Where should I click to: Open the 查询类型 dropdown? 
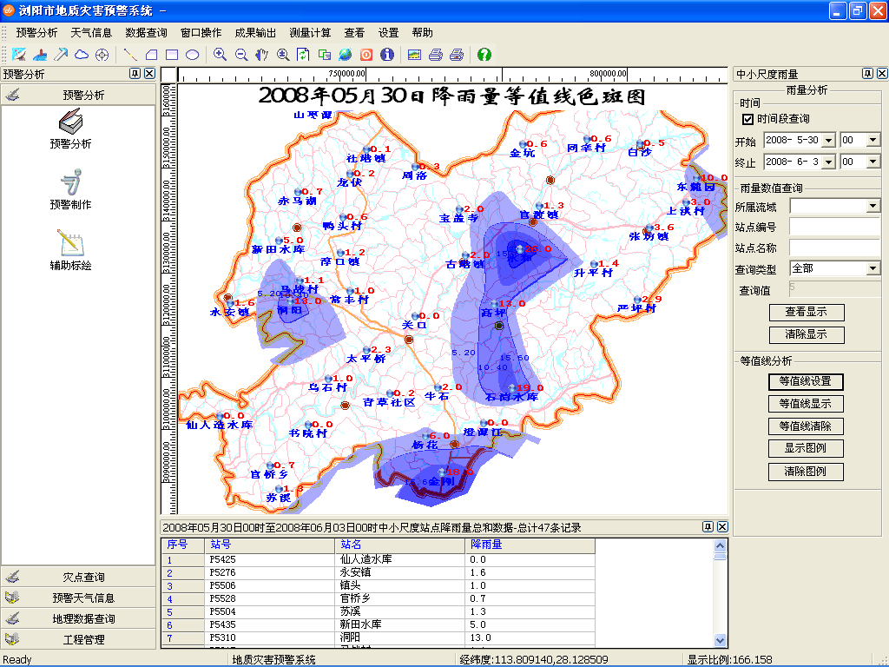click(873, 269)
